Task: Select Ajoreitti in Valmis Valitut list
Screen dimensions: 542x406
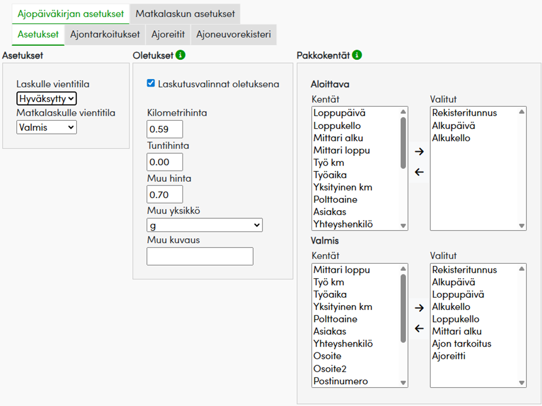Action: 449,356
